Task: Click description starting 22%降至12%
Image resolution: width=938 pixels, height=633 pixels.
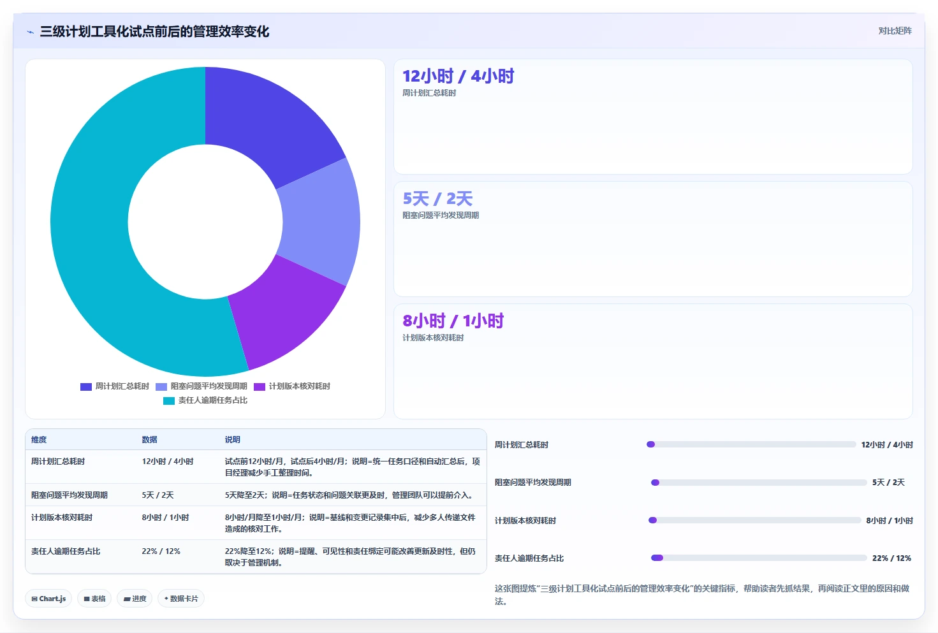Action: click(x=350, y=557)
